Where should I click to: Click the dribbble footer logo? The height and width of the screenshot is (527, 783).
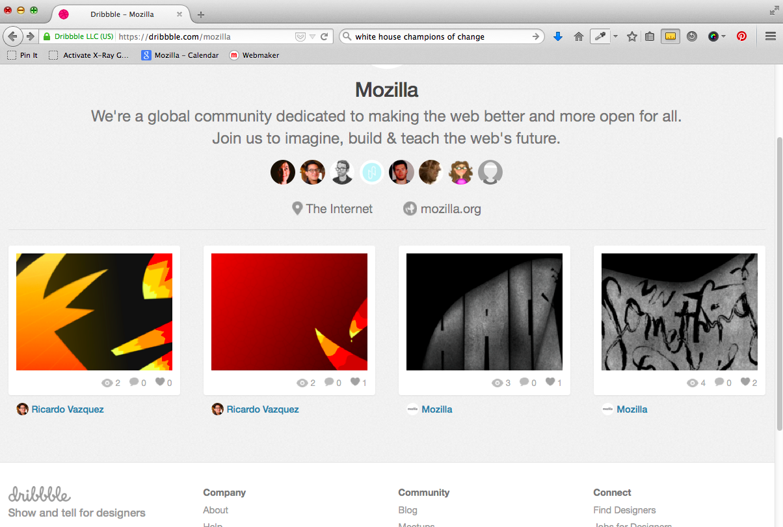click(x=40, y=495)
